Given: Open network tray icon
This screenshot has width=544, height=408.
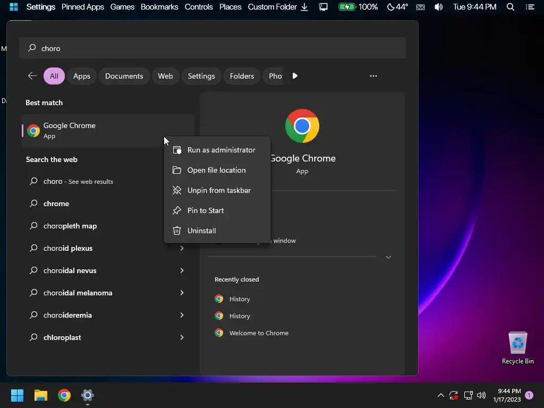Looking at the screenshot, I should point(469,395).
